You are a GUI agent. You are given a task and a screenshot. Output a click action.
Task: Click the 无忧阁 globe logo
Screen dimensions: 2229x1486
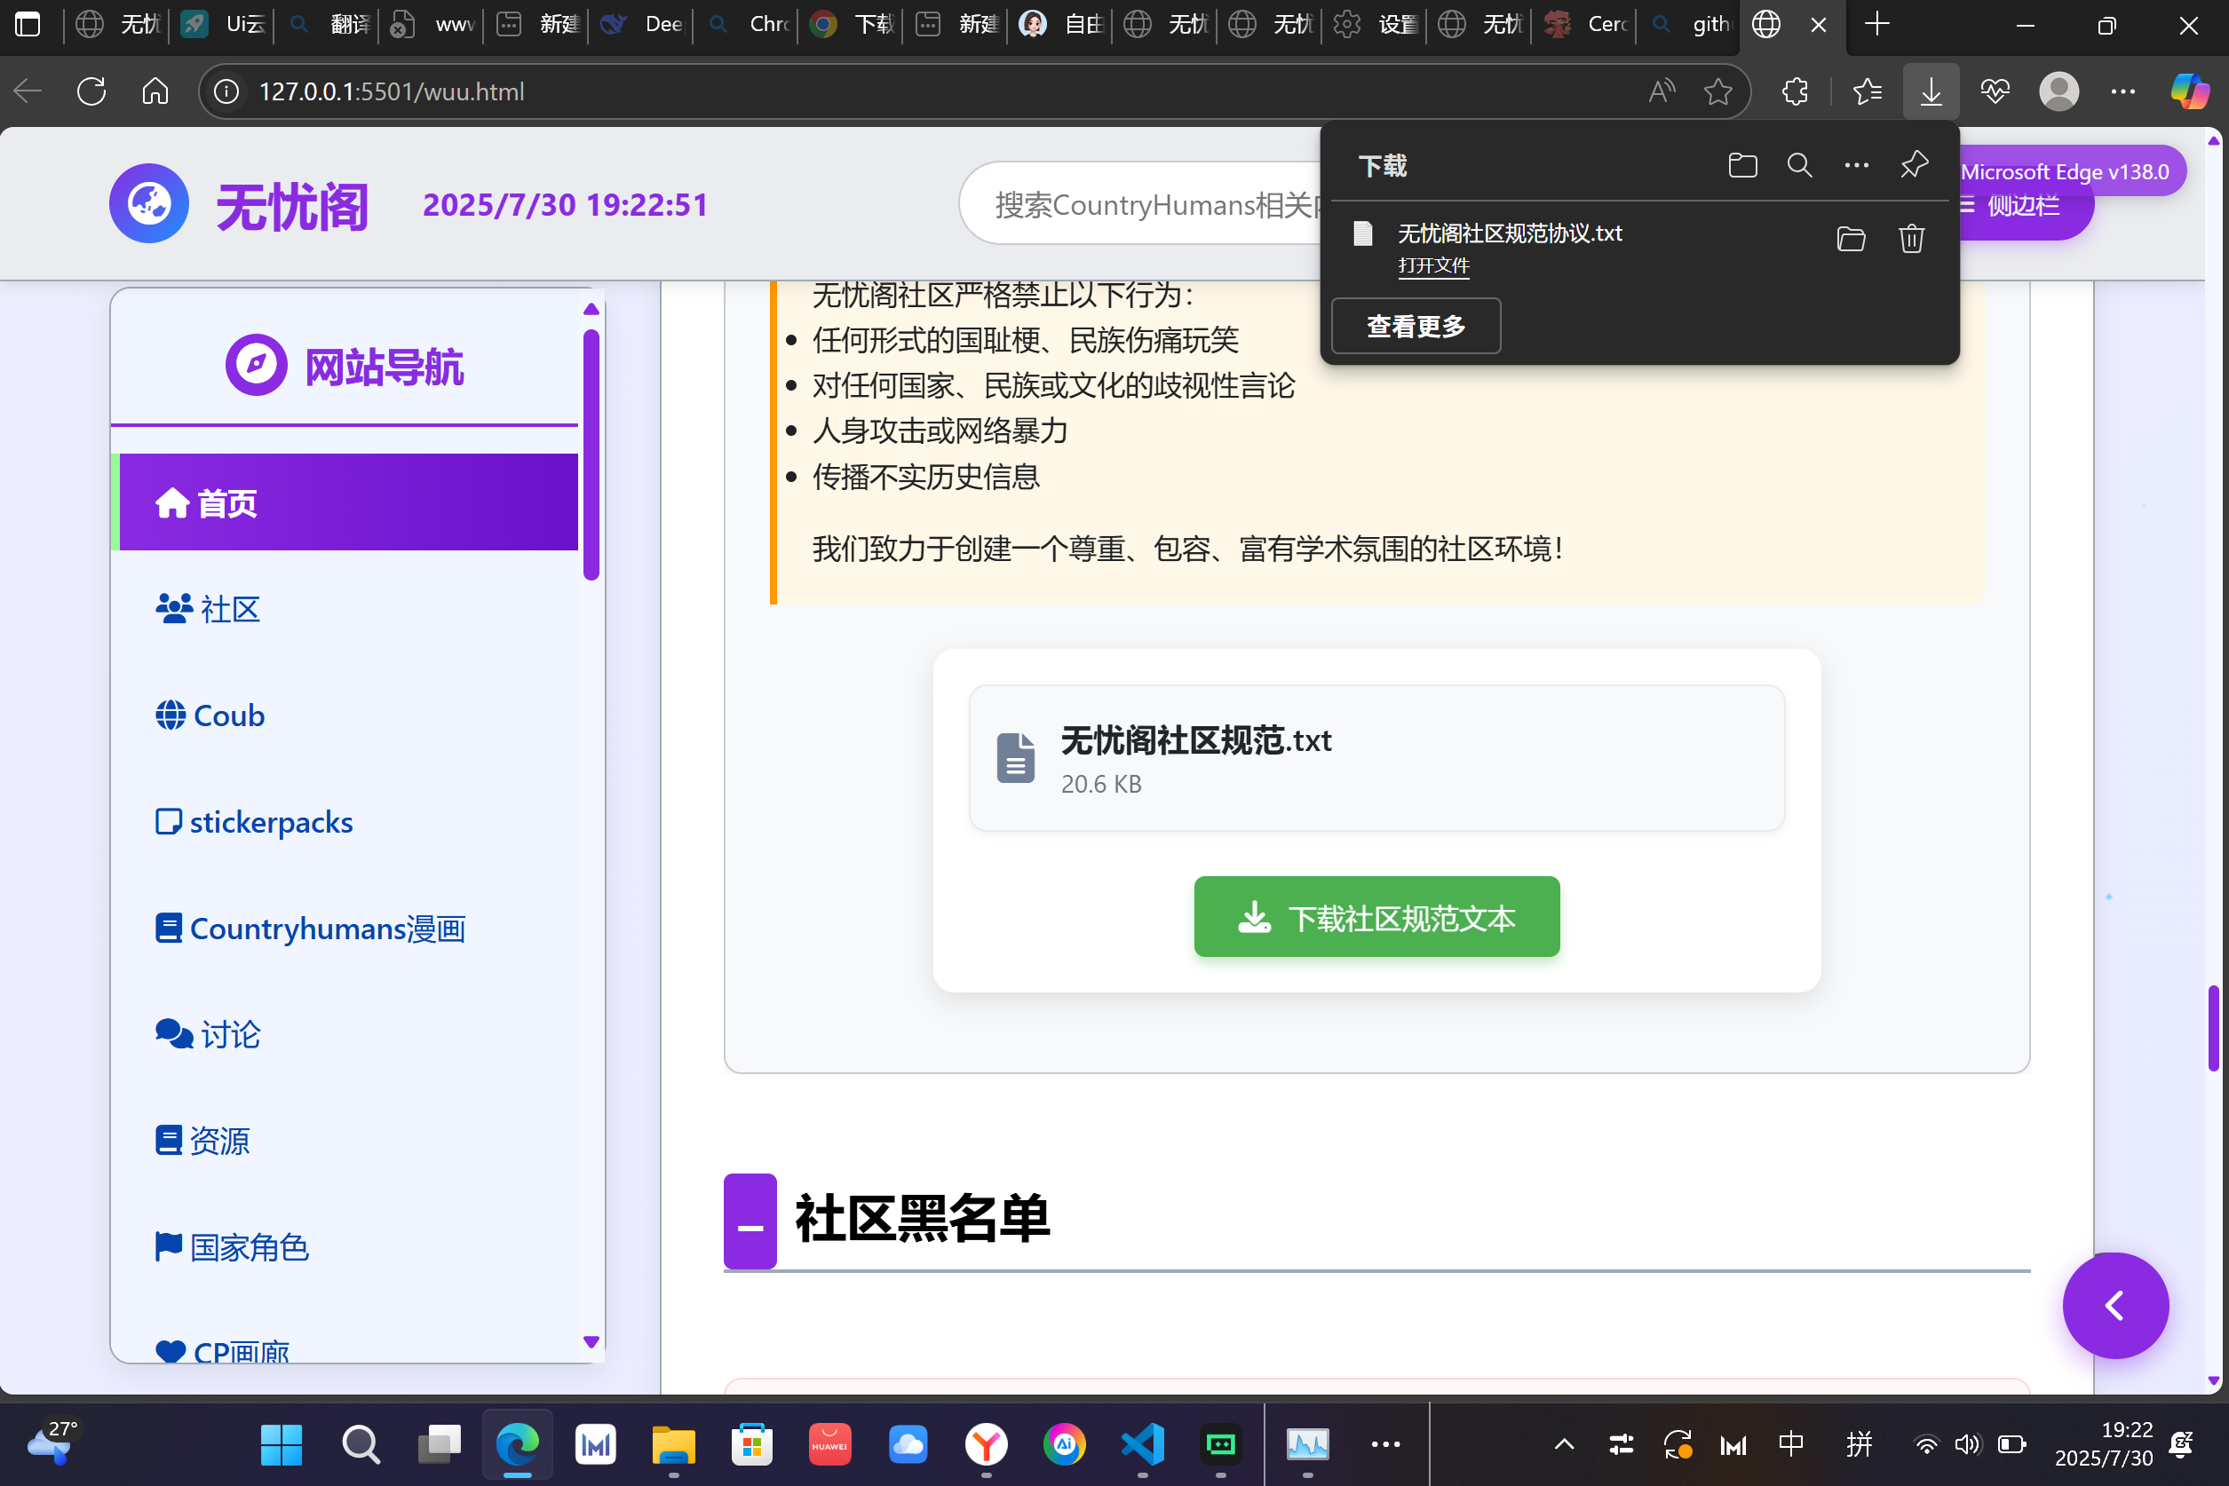(149, 202)
